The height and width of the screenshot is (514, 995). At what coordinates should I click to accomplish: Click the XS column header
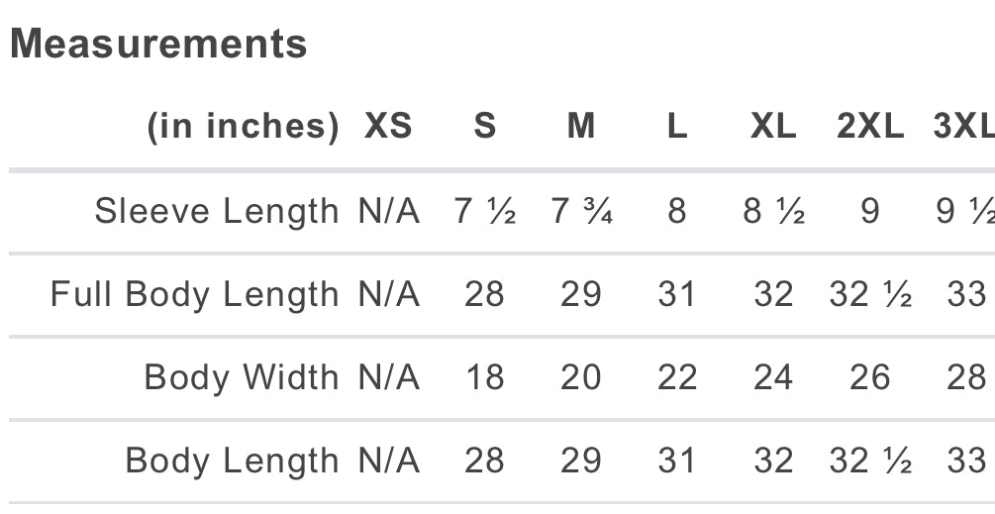(388, 127)
